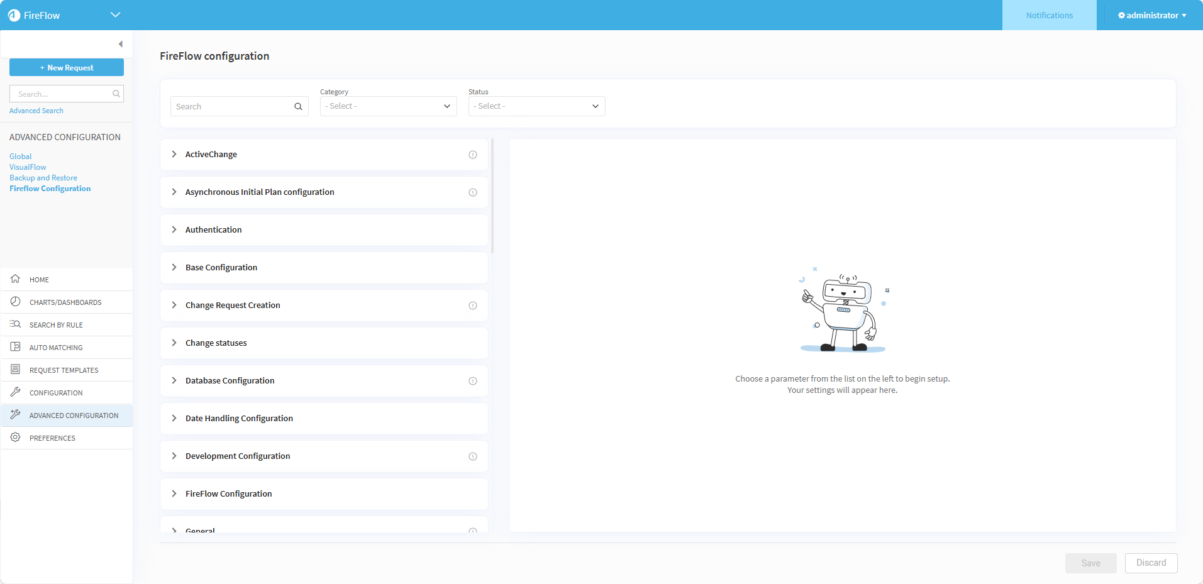Click the Home icon in sidebar

tap(16, 279)
